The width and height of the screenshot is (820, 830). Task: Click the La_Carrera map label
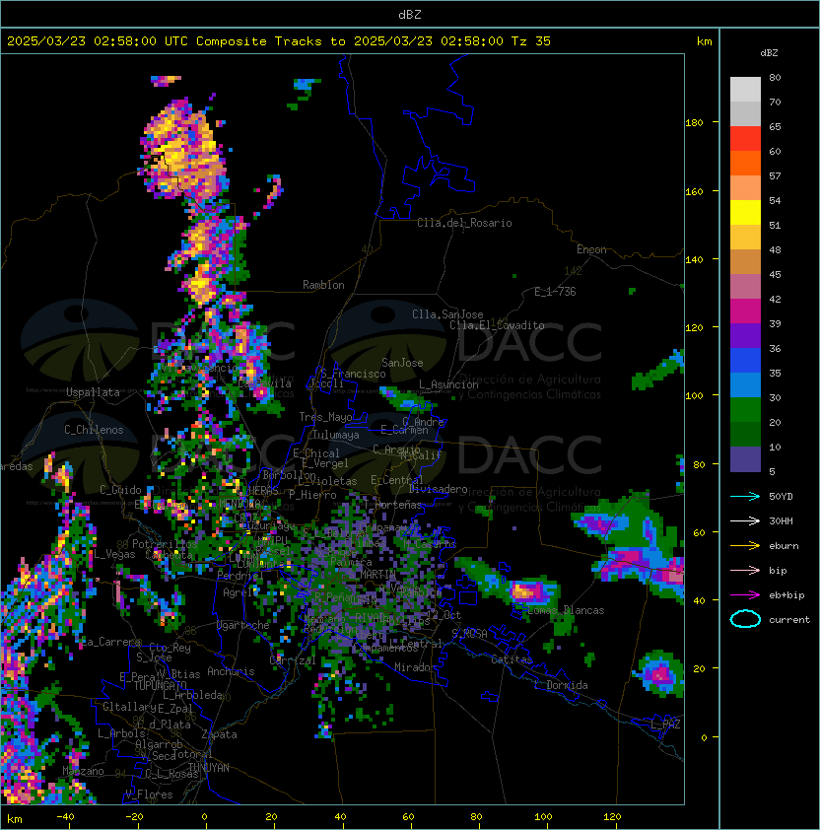tap(111, 642)
